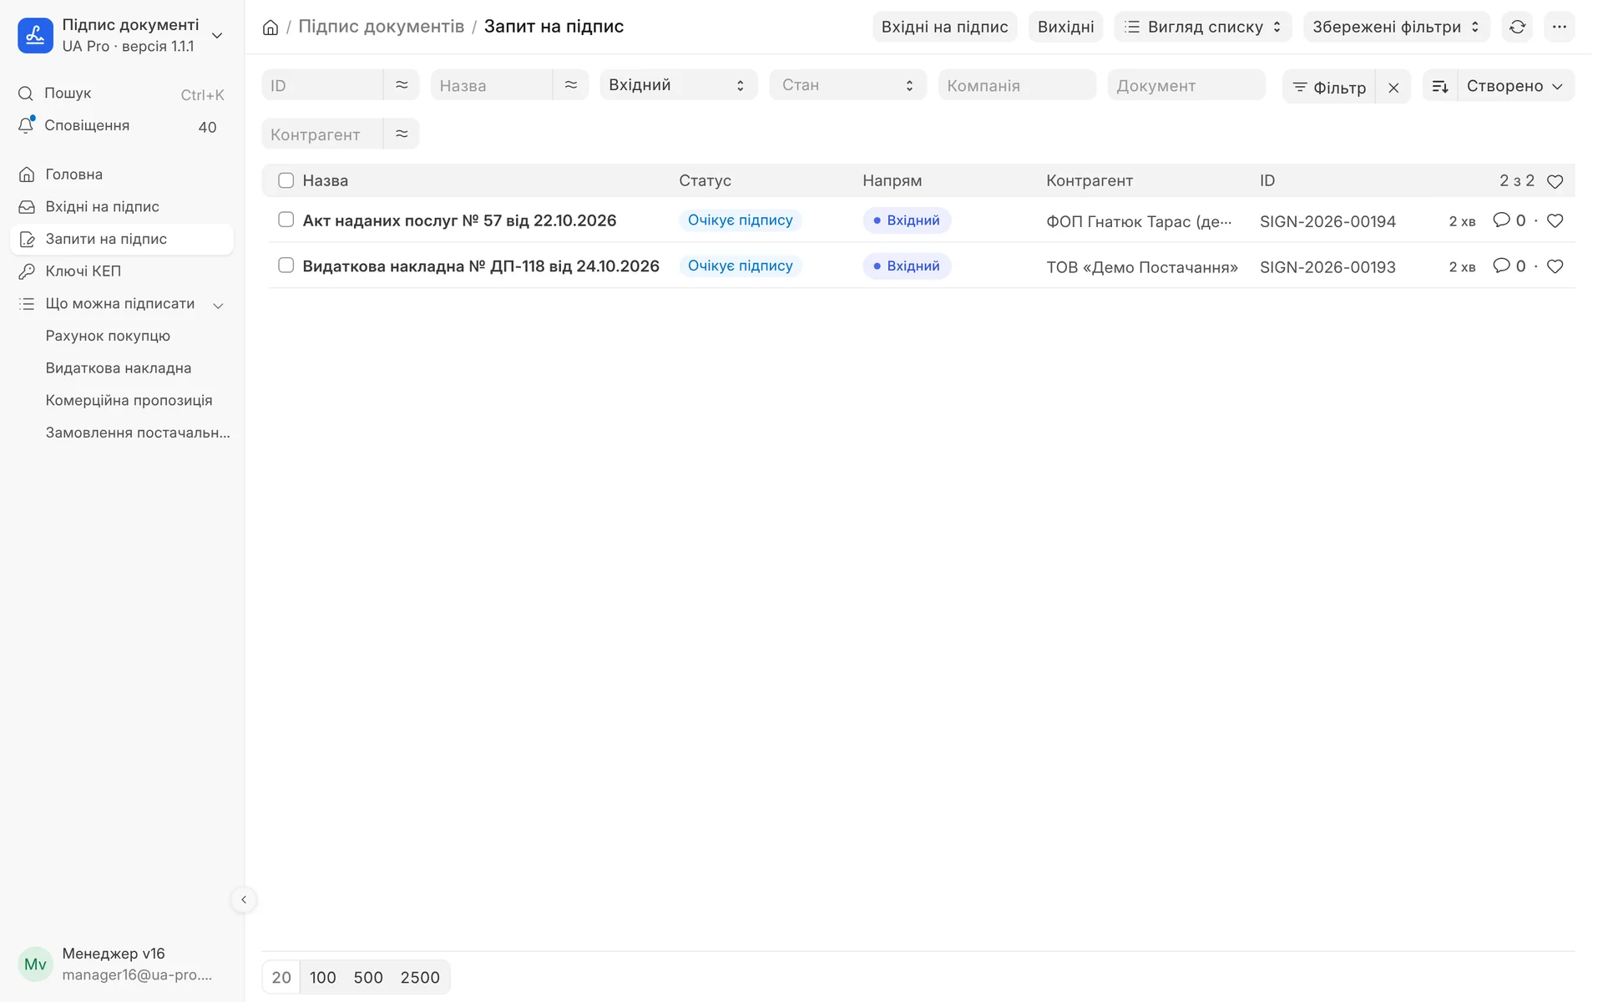Go to Головна in sidebar
Viewport: 1603px width, 1002px height.
coord(123,175)
